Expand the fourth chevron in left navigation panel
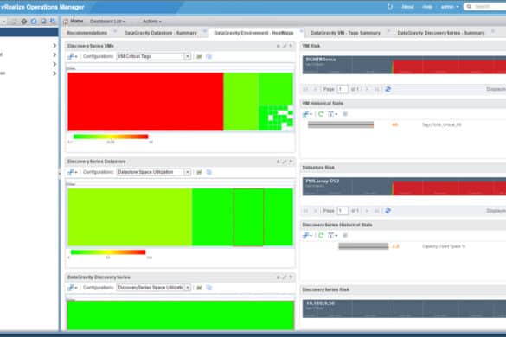506x337 pixels. coord(54,73)
